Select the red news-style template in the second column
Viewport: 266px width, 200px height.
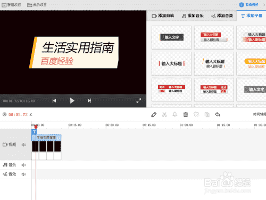[x=214, y=90]
